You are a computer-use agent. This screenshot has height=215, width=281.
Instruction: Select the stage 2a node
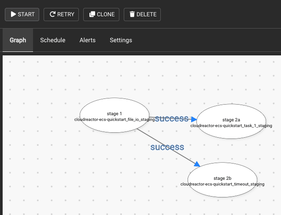(x=231, y=121)
